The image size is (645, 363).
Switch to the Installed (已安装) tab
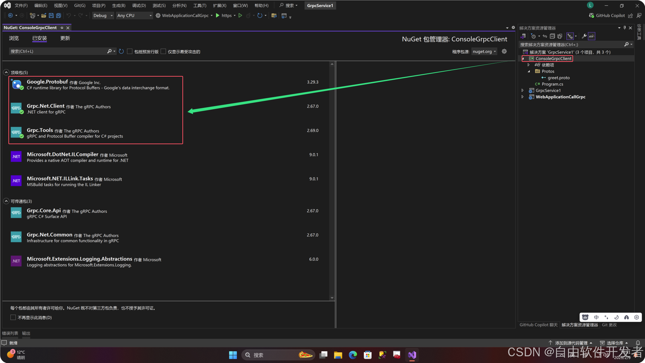coord(39,38)
